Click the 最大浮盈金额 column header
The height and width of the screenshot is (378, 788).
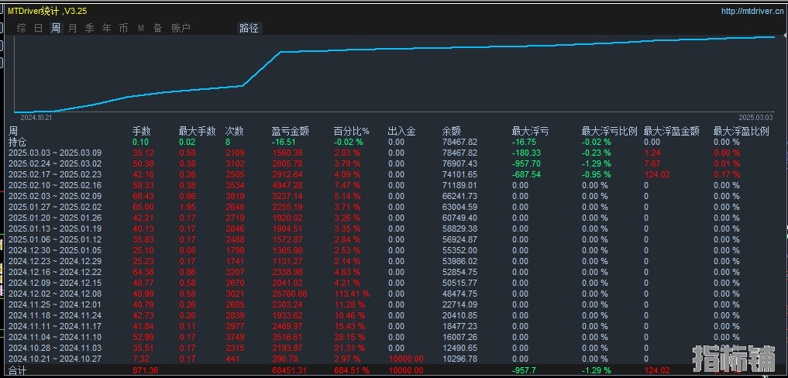672,131
